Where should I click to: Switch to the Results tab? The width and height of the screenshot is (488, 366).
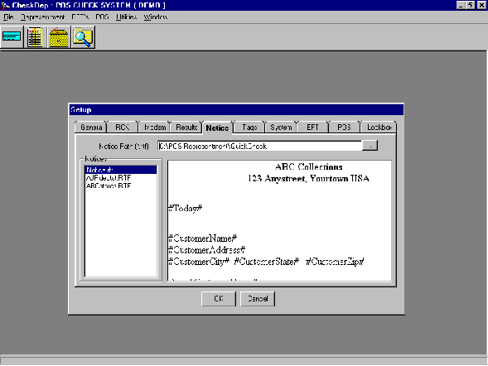coord(186,128)
